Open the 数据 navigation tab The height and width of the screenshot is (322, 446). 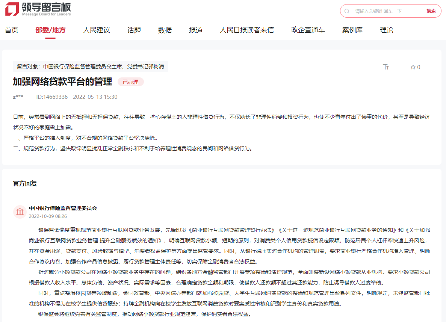click(x=165, y=30)
